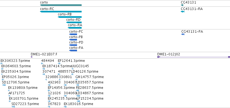Select the corto gene bar
The height and width of the screenshot is (108, 230).
coord(61,5)
